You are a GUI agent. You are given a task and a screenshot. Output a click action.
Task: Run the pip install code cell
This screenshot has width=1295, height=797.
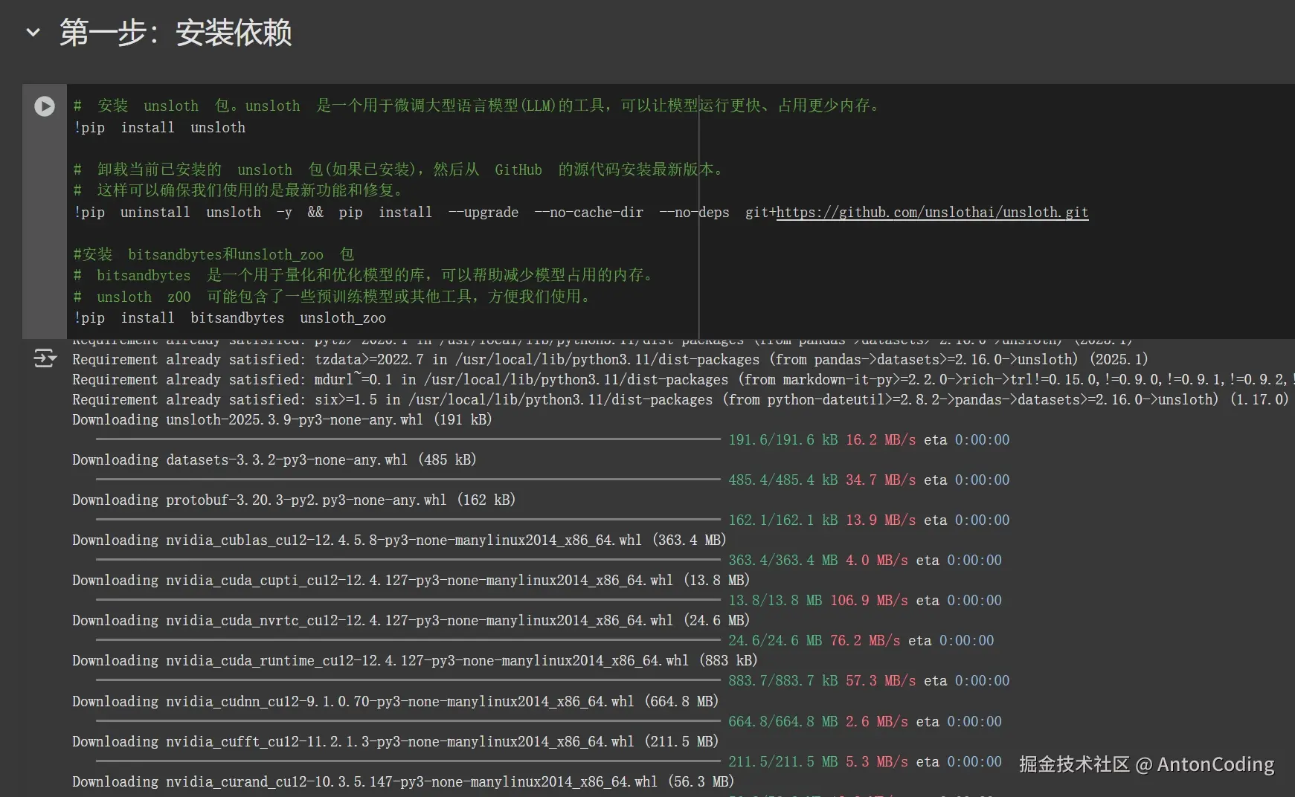pyautogui.click(x=45, y=106)
